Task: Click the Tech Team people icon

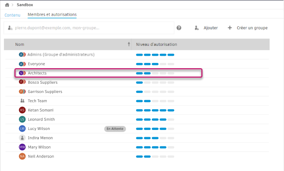Action: click(x=22, y=101)
